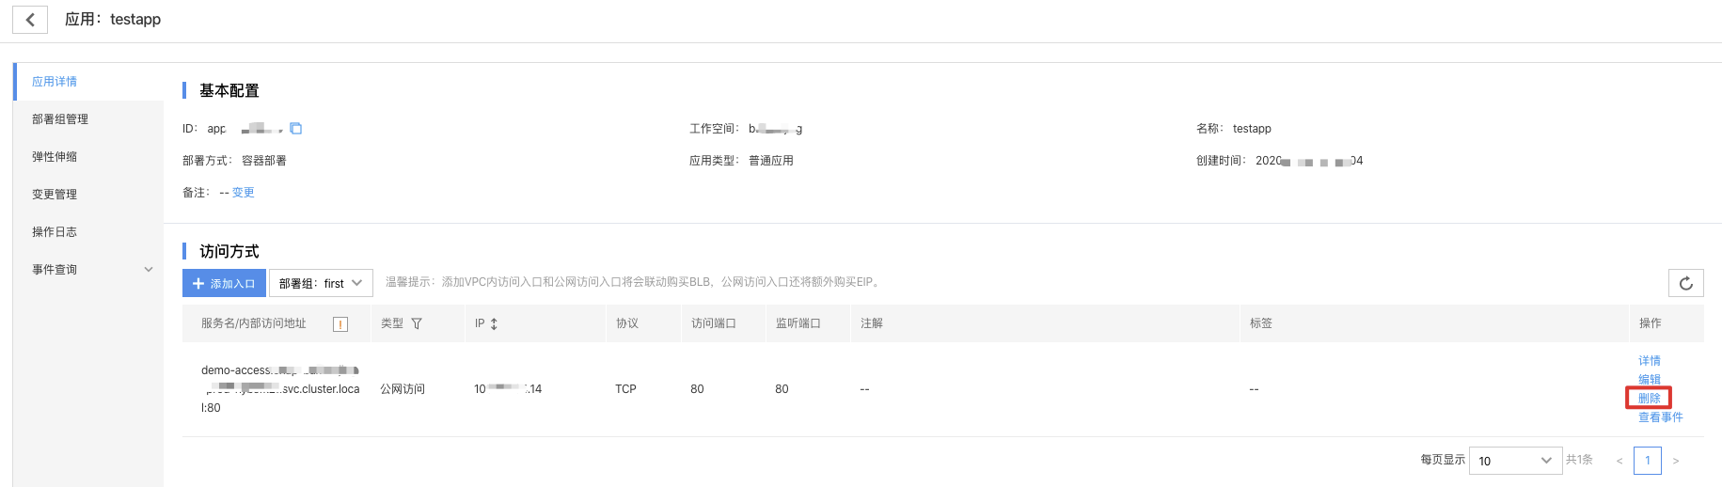
Task: Click the back arrow next to 应用
Action: 30,20
